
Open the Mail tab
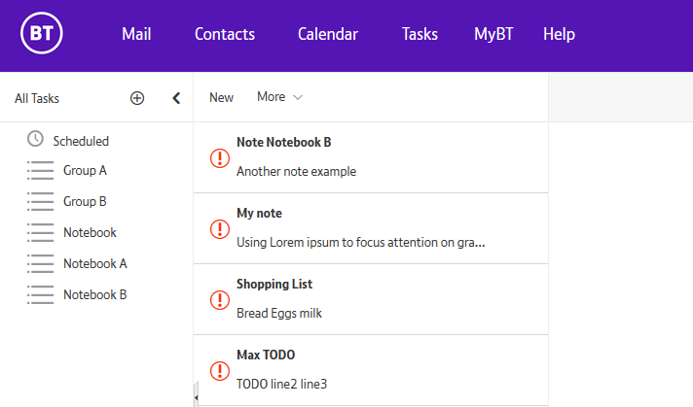tap(136, 35)
